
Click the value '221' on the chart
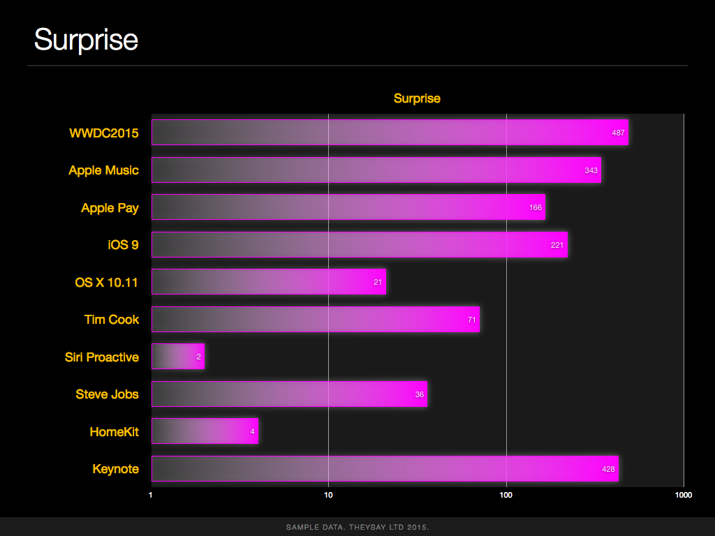click(x=557, y=245)
